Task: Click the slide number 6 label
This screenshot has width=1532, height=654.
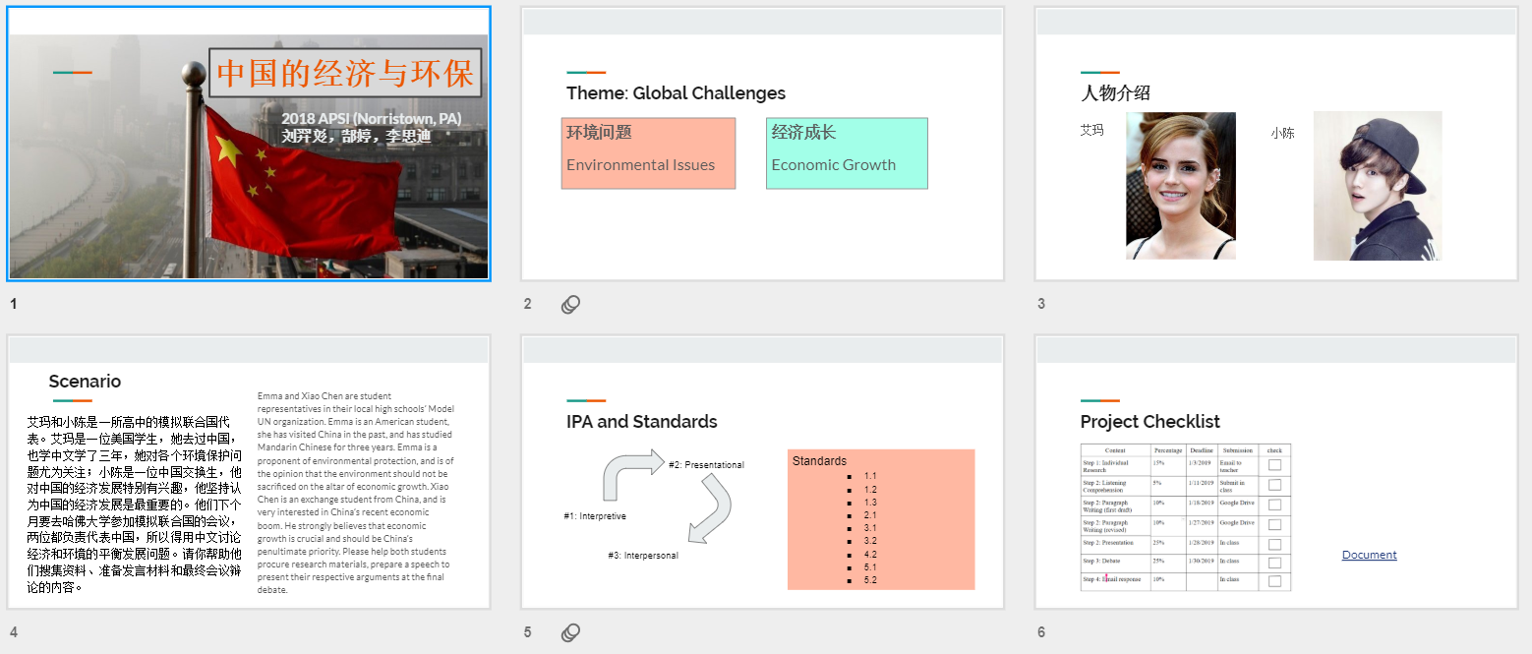Action: click(1041, 632)
